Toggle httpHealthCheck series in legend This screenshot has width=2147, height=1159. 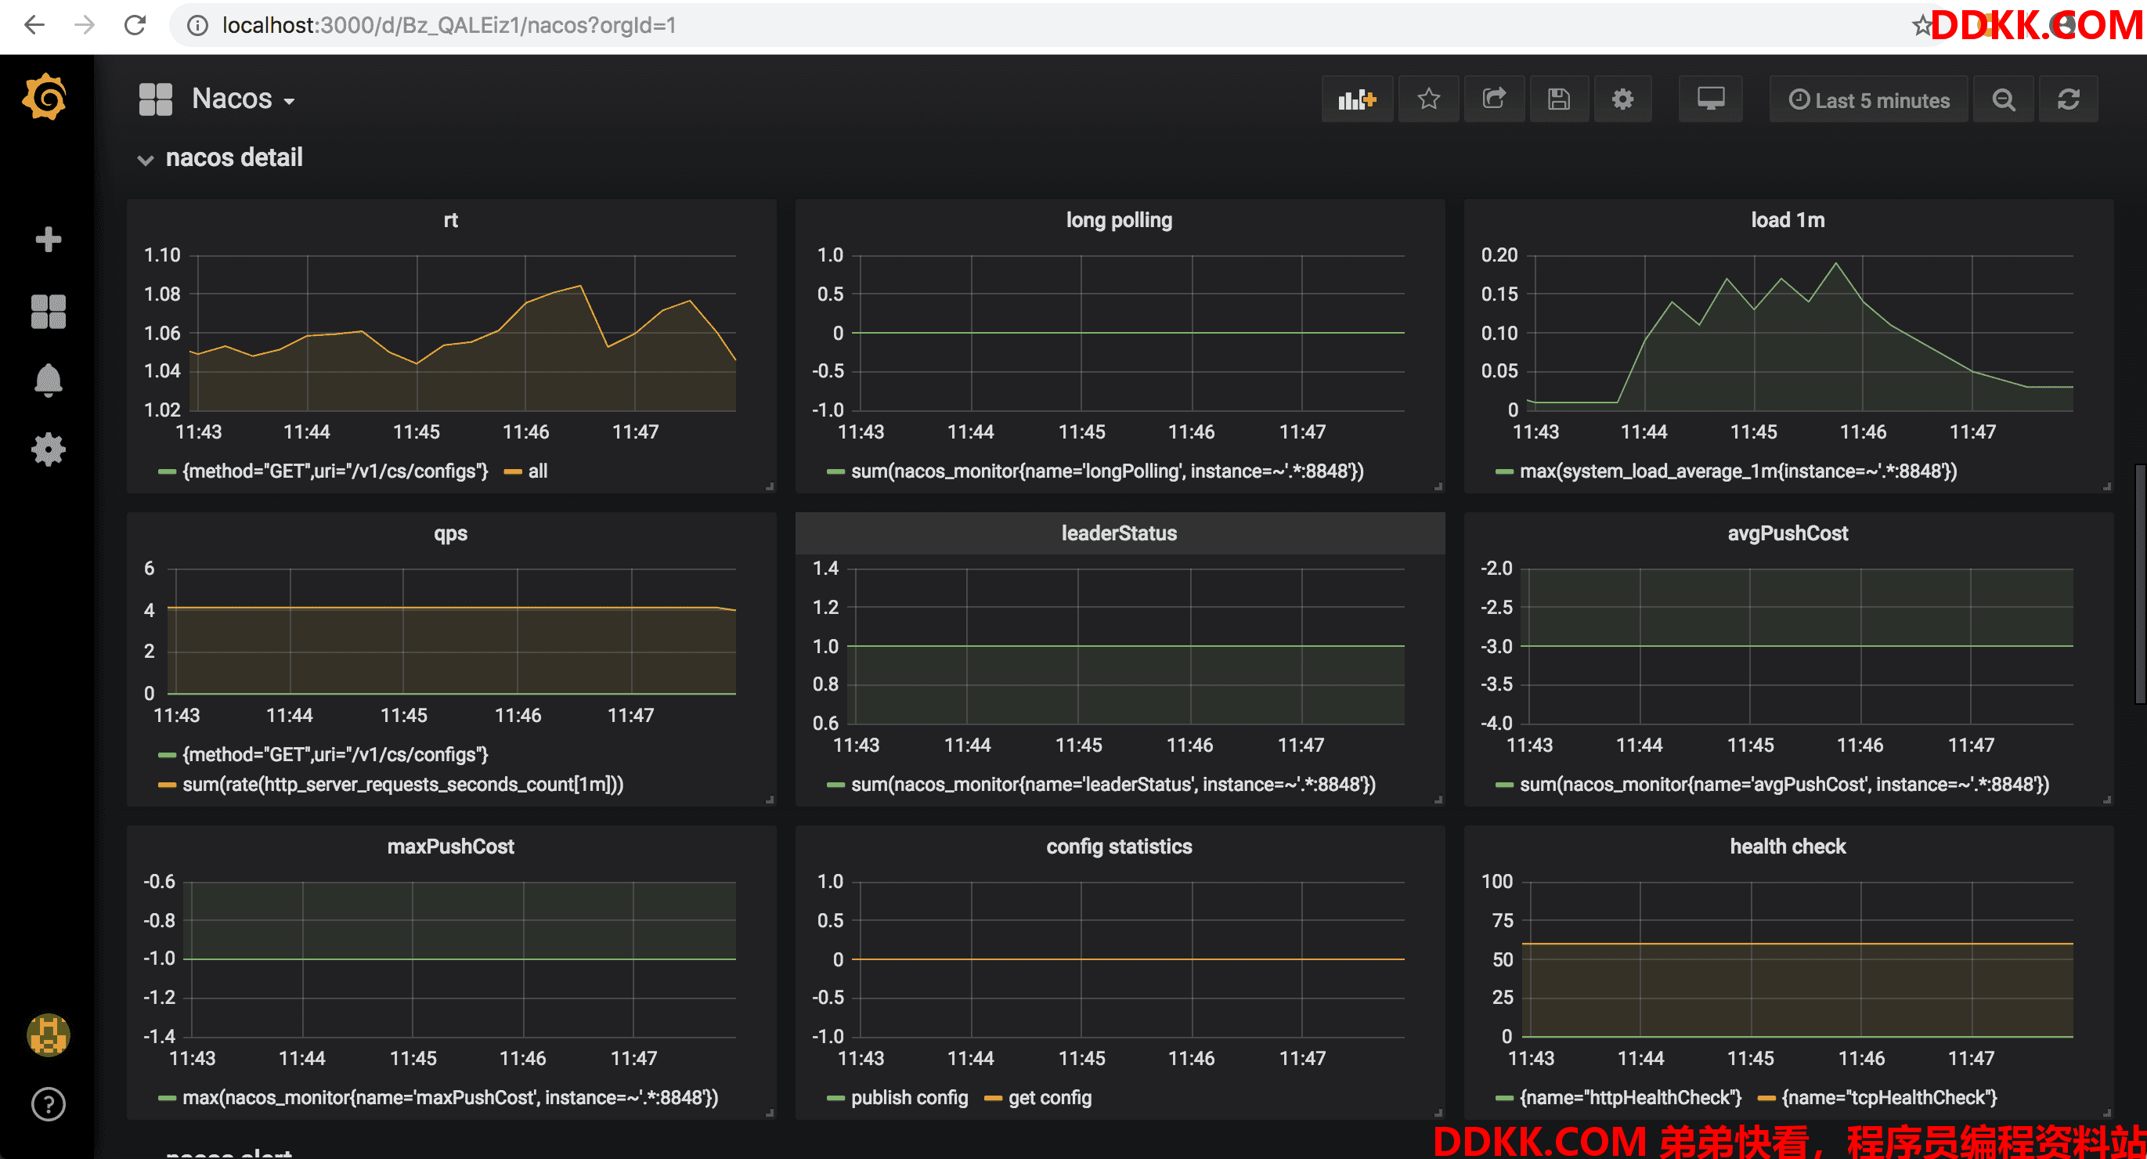tap(1630, 1097)
